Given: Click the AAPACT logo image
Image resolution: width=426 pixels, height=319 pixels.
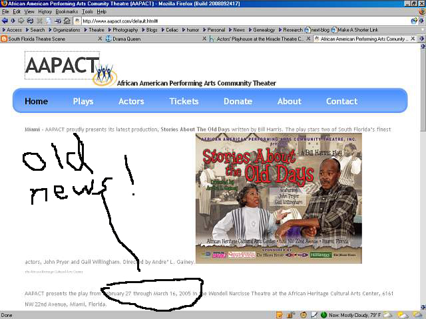Looking at the screenshot, I should click(x=62, y=65).
